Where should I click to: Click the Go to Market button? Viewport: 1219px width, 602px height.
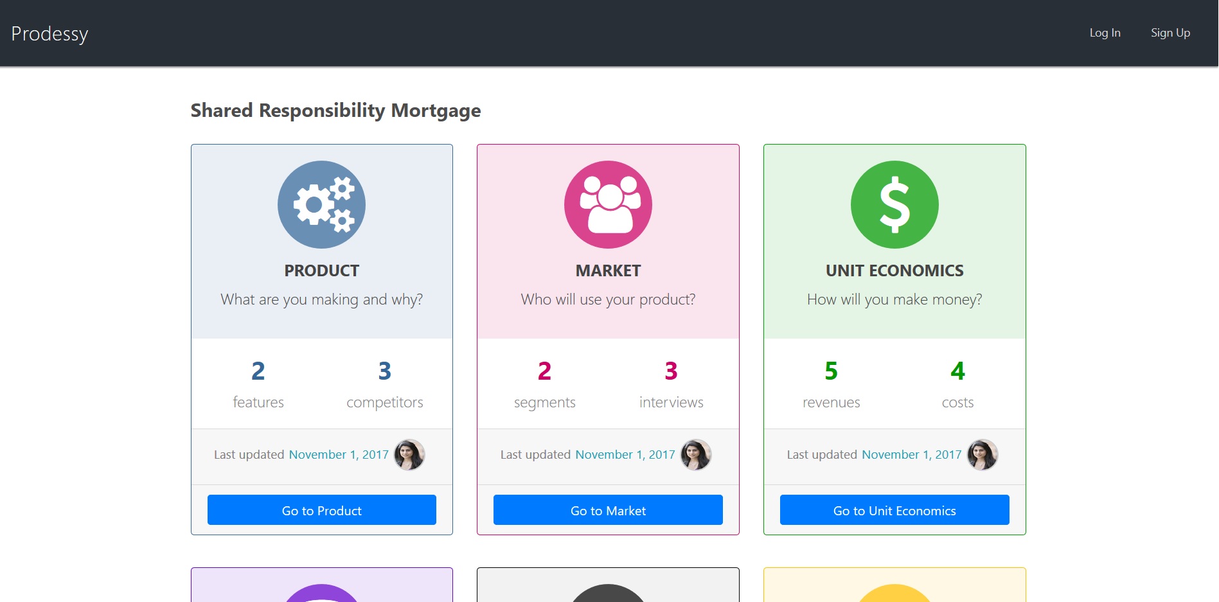pyautogui.click(x=608, y=510)
